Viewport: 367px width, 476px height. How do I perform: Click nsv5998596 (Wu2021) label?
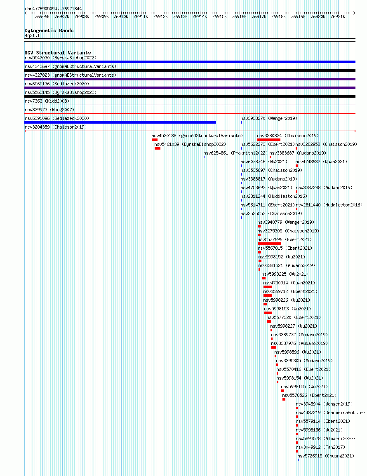[x=298, y=352]
